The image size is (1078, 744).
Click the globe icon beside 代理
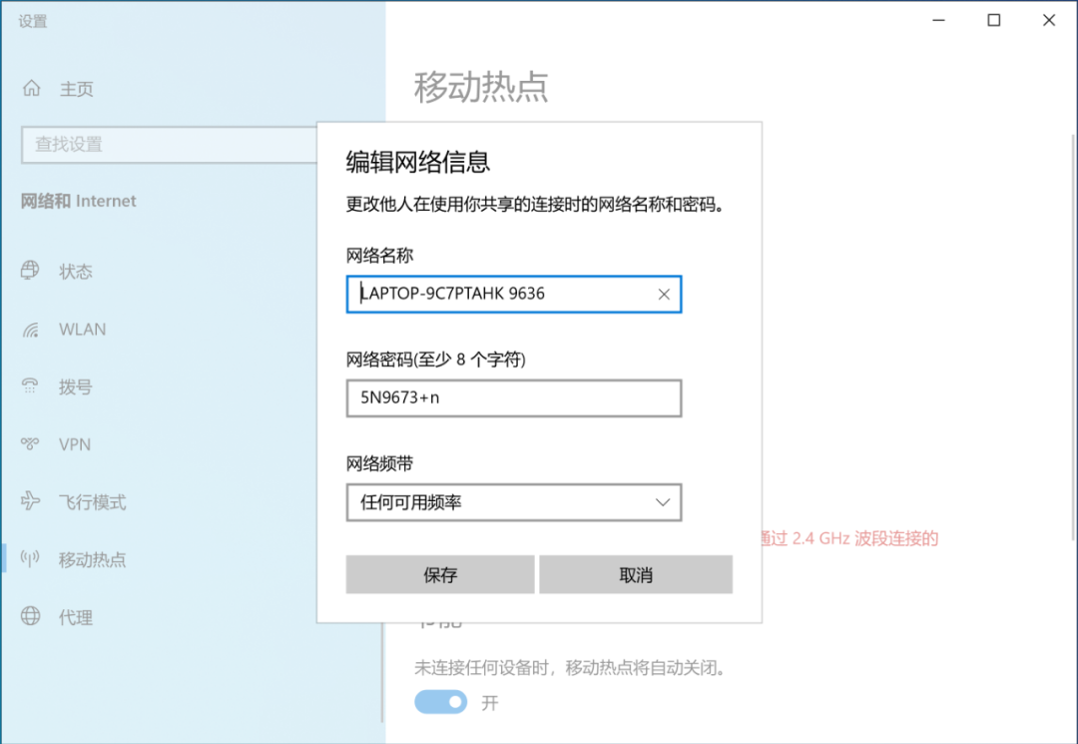coord(30,616)
